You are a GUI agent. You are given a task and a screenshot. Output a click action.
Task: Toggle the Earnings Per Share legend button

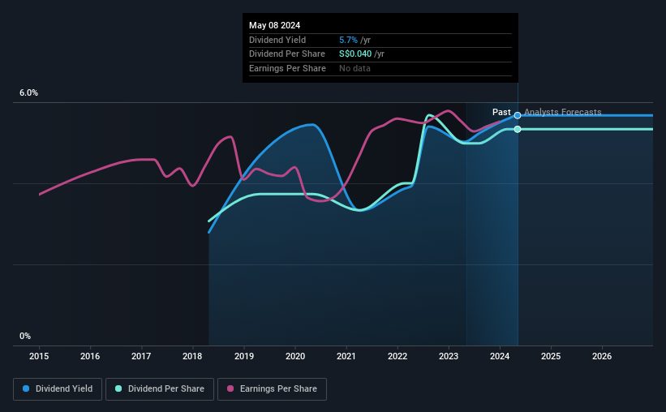pos(272,389)
